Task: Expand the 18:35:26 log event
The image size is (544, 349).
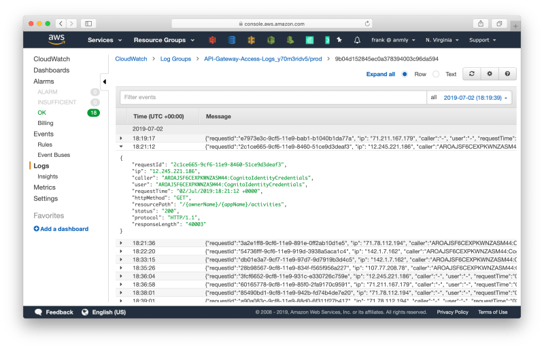Action: coord(121,268)
